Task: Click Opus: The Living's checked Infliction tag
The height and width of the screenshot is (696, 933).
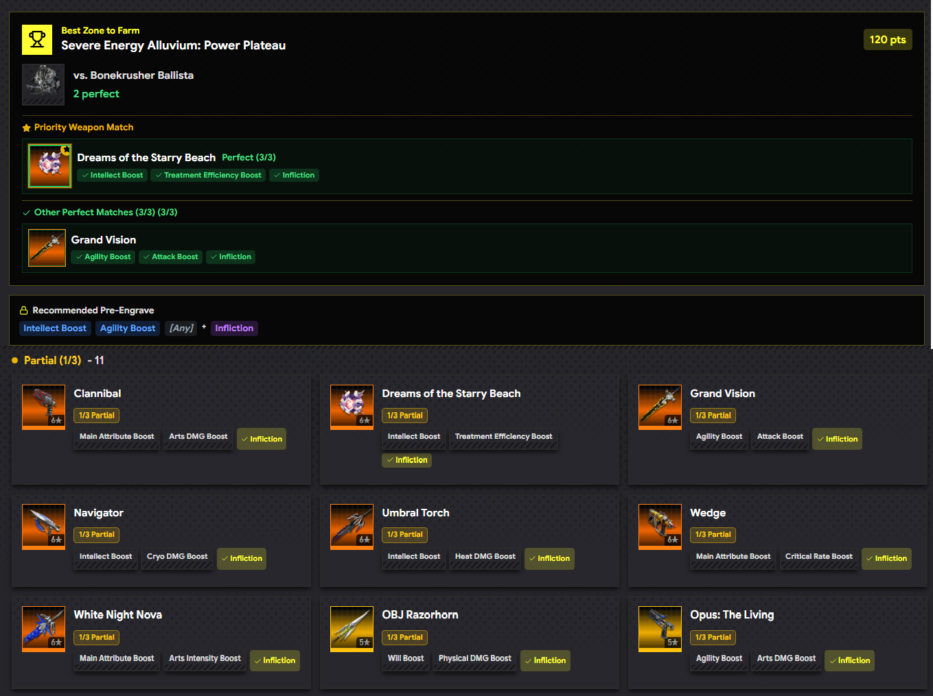Action: click(x=849, y=660)
